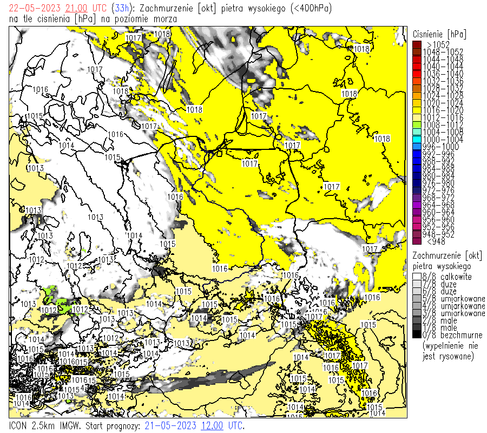Pick the 996-1000 blue pressure swatch
This screenshot has height=433, width=487.
coord(417,147)
